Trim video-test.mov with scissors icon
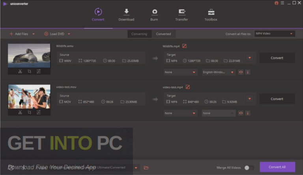Image resolution: width=303 pixels, height=175 pixels. (20, 112)
